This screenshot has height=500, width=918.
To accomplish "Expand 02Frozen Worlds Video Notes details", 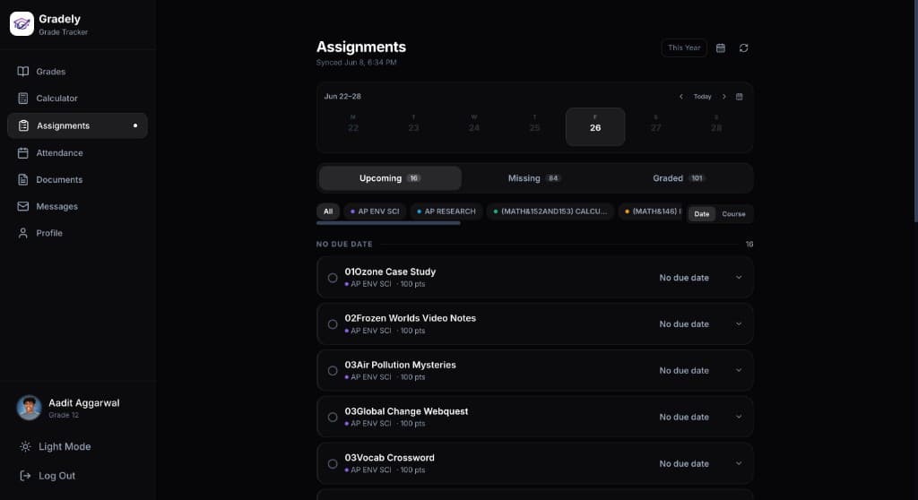I will (x=739, y=323).
